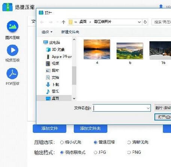This screenshot has height=167, width=171.
Task: Open the file name history dropdown
Action: point(148,108)
